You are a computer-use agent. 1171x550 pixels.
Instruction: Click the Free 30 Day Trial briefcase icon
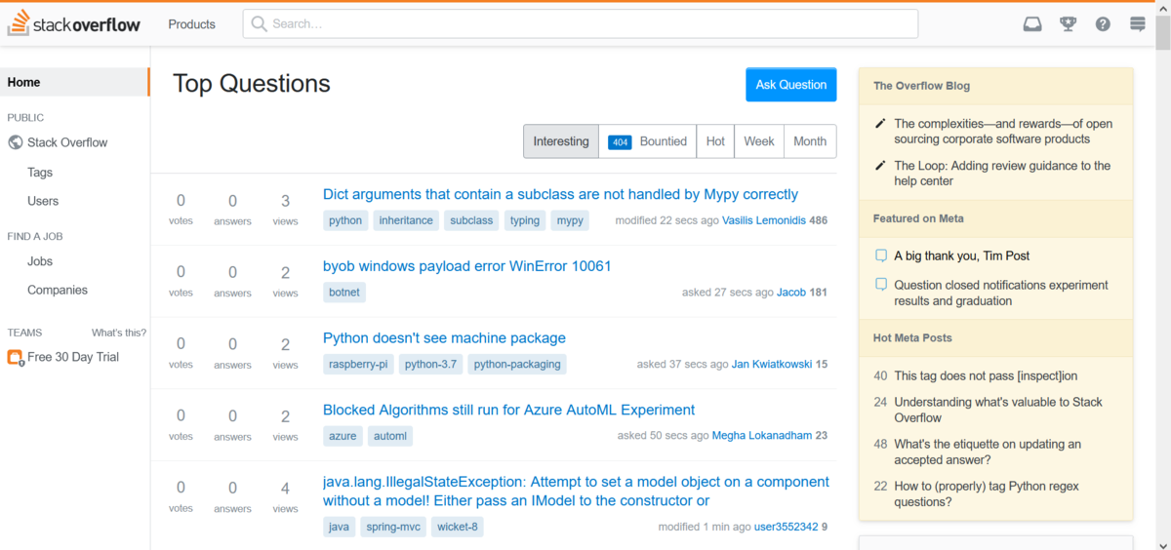tap(16, 358)
